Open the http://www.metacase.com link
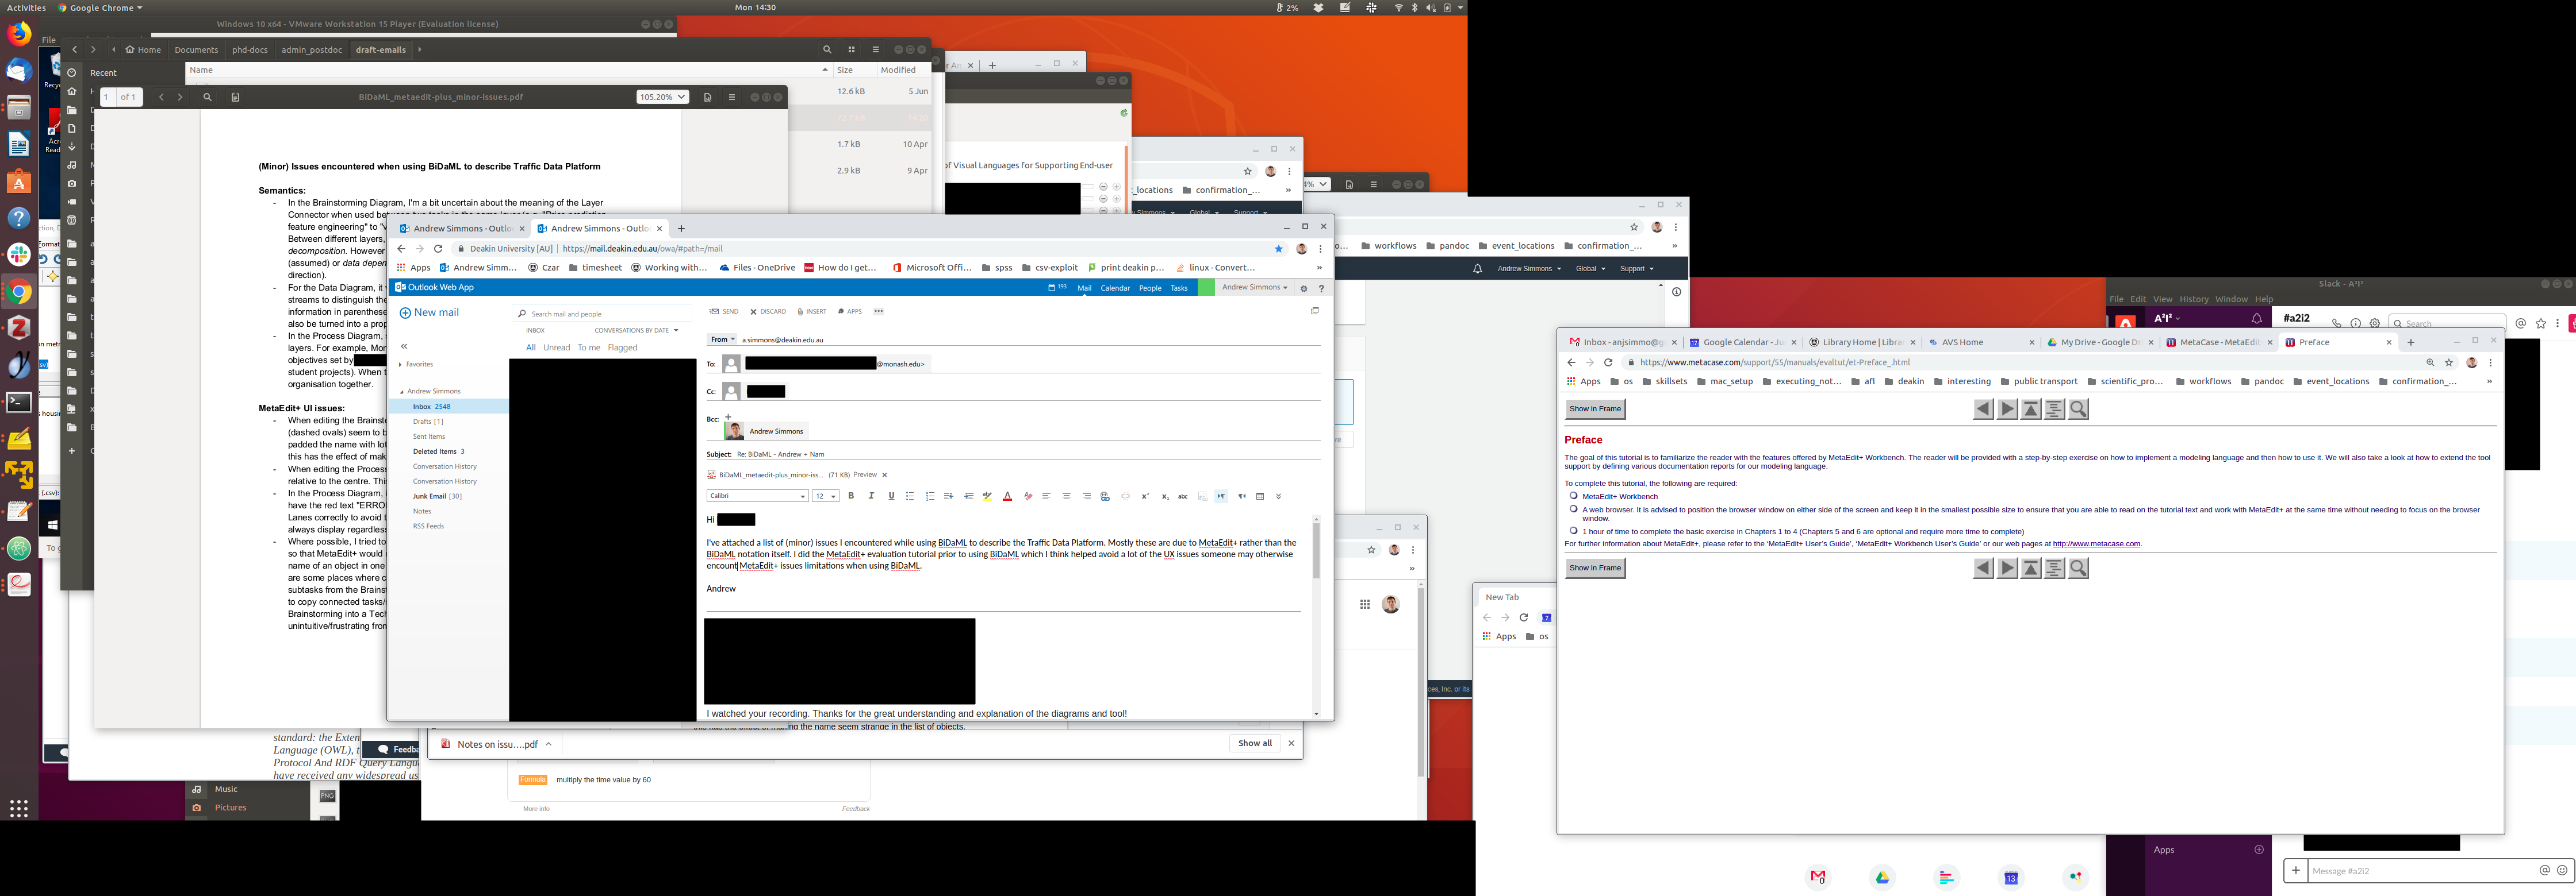 (x=2096, y=544)
